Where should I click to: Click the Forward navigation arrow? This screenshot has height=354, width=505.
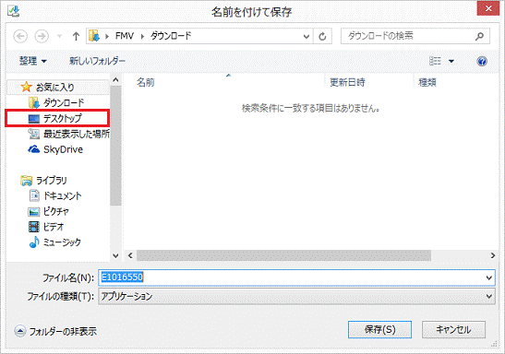coord(42,36)
